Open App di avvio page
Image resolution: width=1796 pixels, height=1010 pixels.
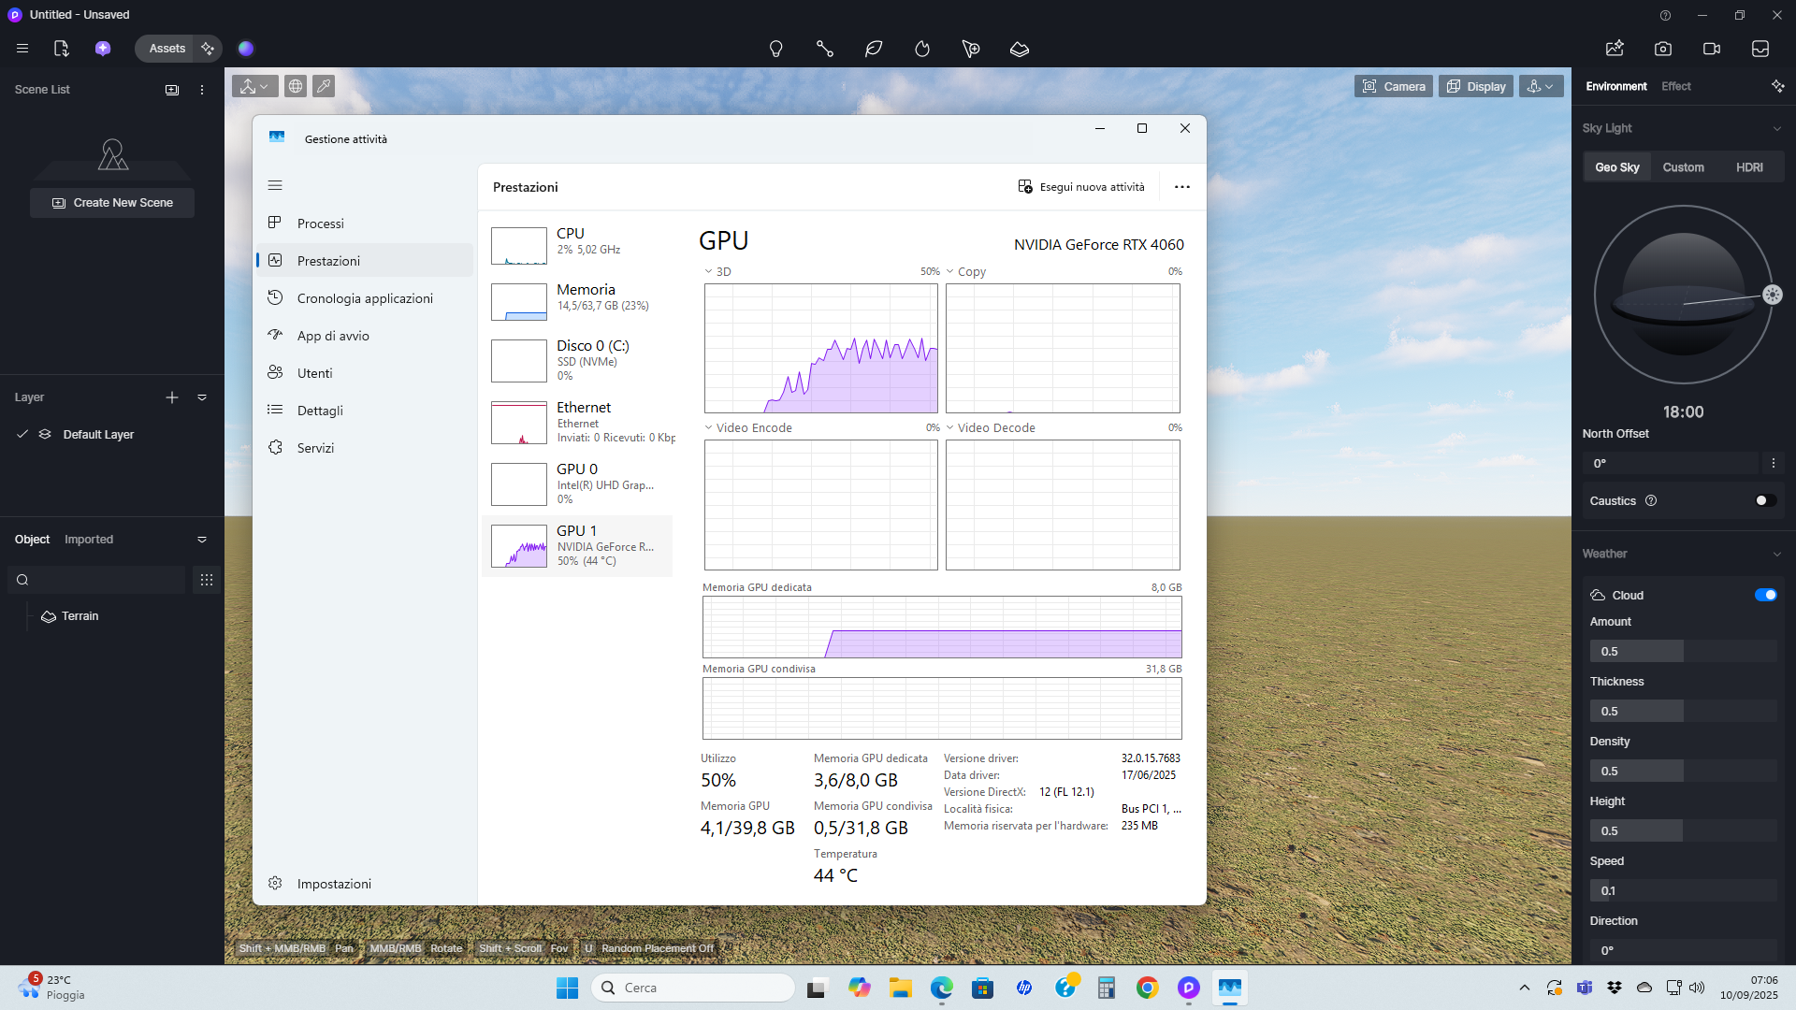365,336
